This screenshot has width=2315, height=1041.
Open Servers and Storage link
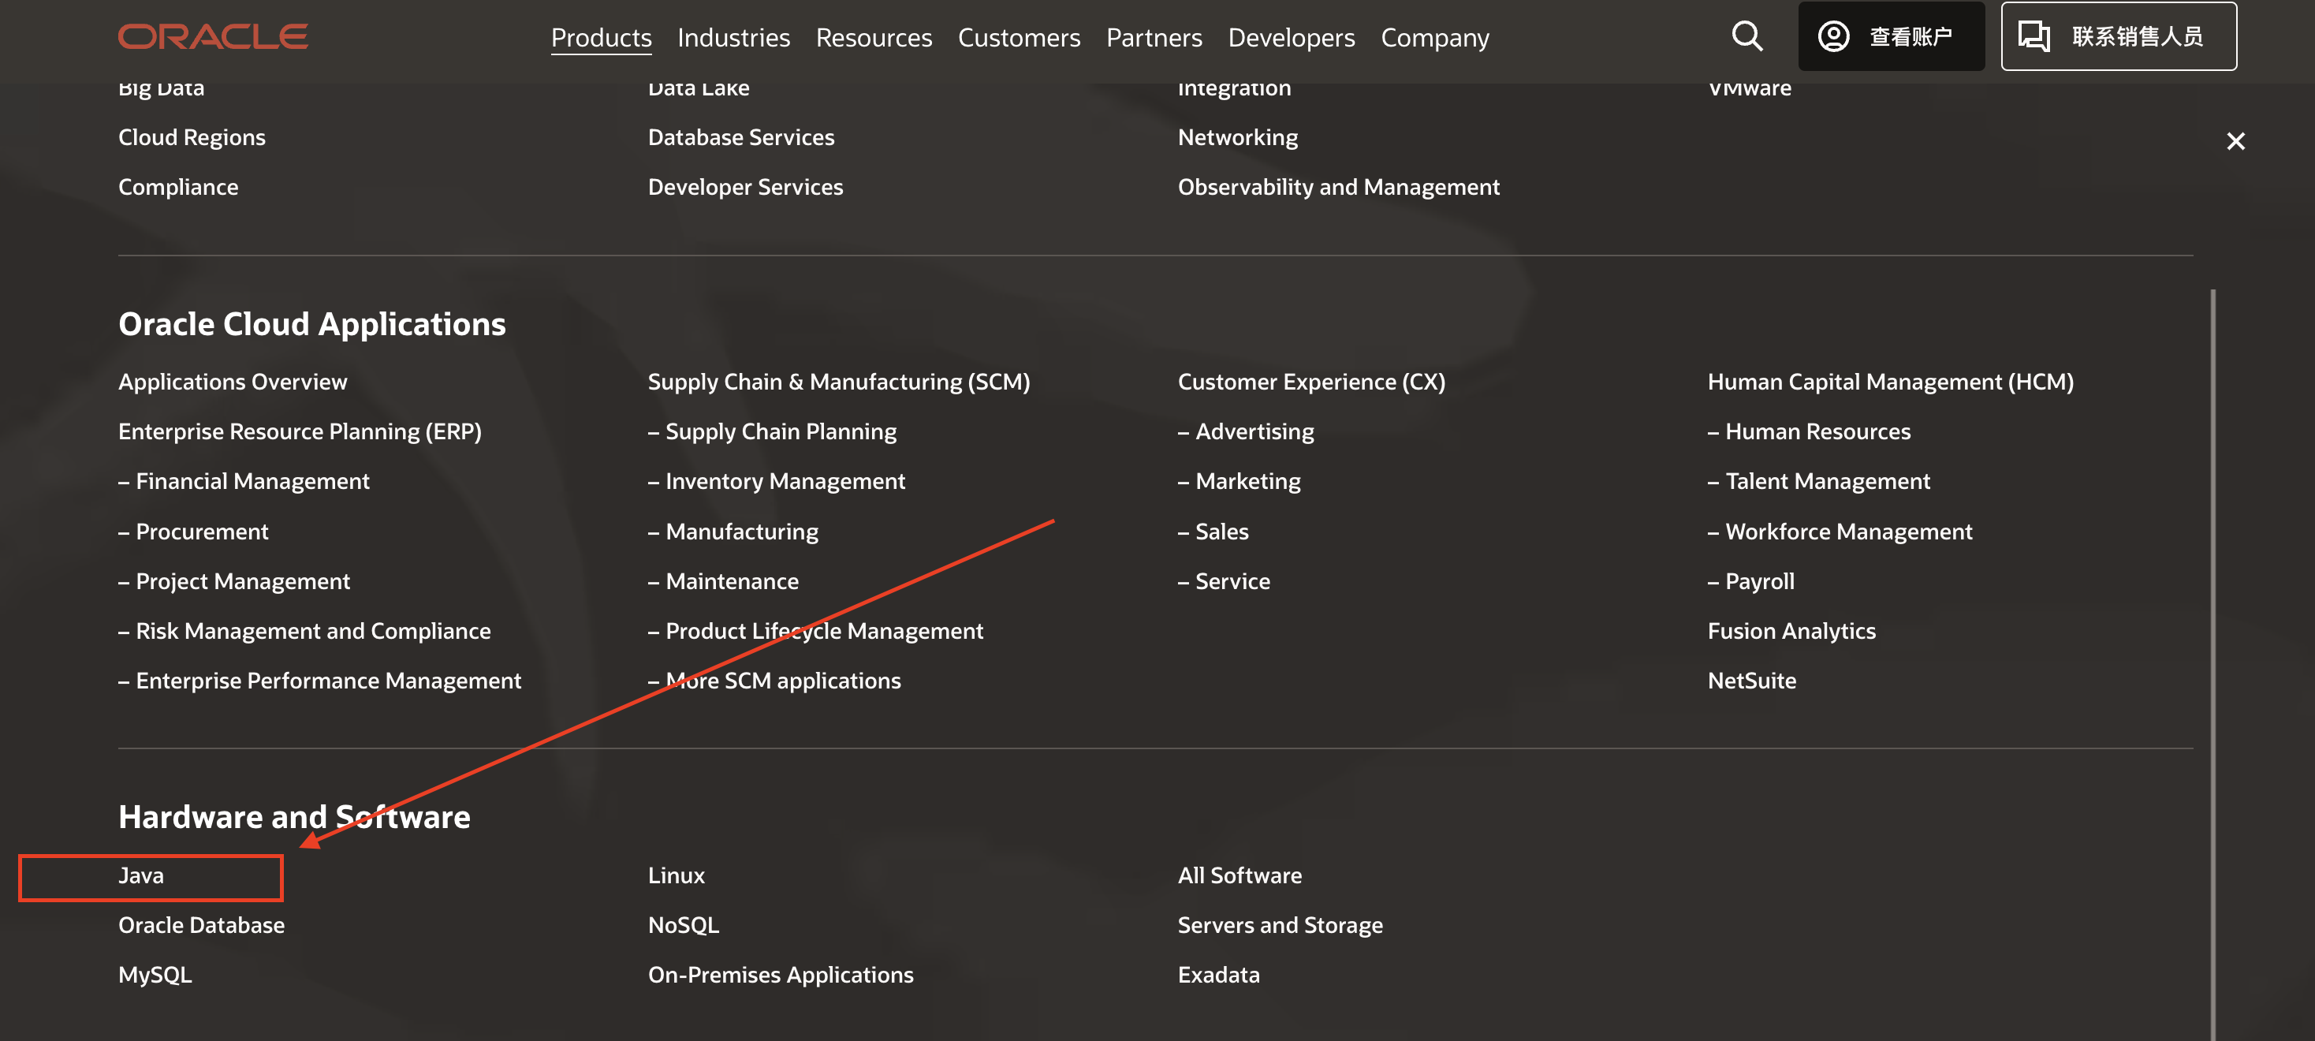pyautogui.click(x=1280, y=924)
